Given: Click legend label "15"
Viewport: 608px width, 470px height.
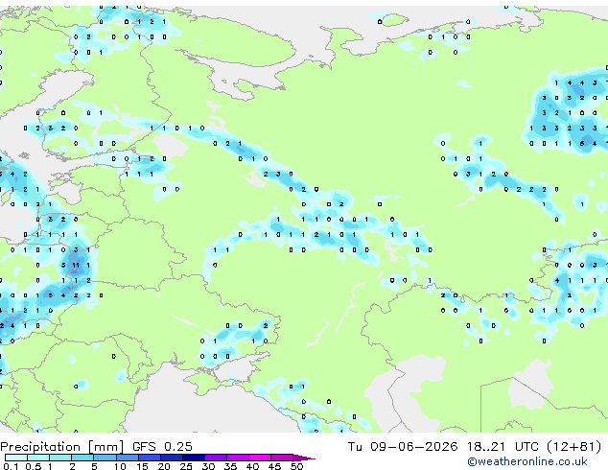Looking at the screenshot, I should (142, 466).
